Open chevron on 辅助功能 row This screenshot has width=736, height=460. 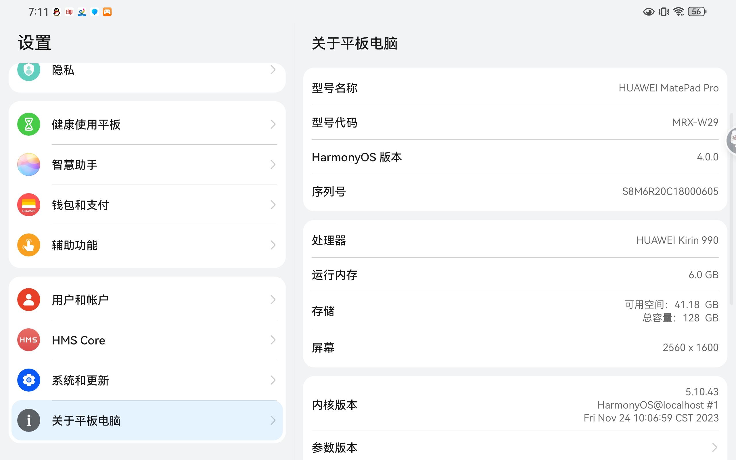coord(273,245)
